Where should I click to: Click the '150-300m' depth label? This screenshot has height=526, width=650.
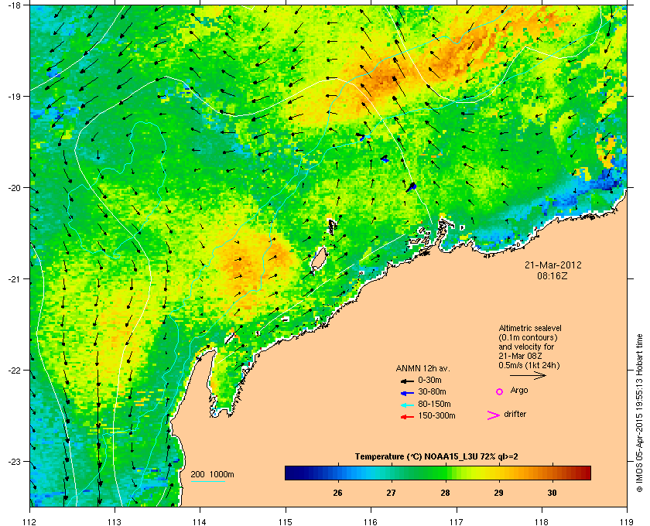coord(436,415)
